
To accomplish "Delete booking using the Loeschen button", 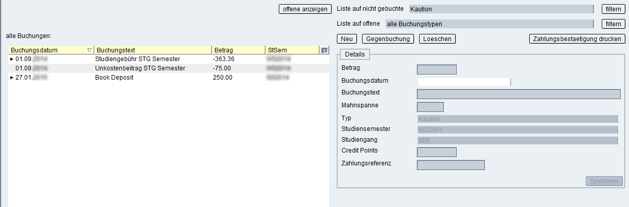I will 437,39.
